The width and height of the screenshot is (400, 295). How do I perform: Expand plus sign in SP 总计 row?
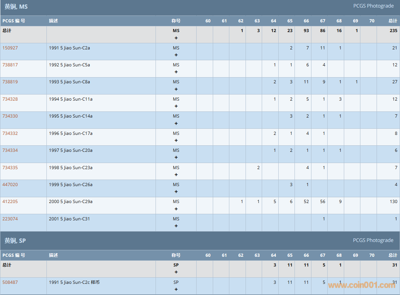point(176,272)
